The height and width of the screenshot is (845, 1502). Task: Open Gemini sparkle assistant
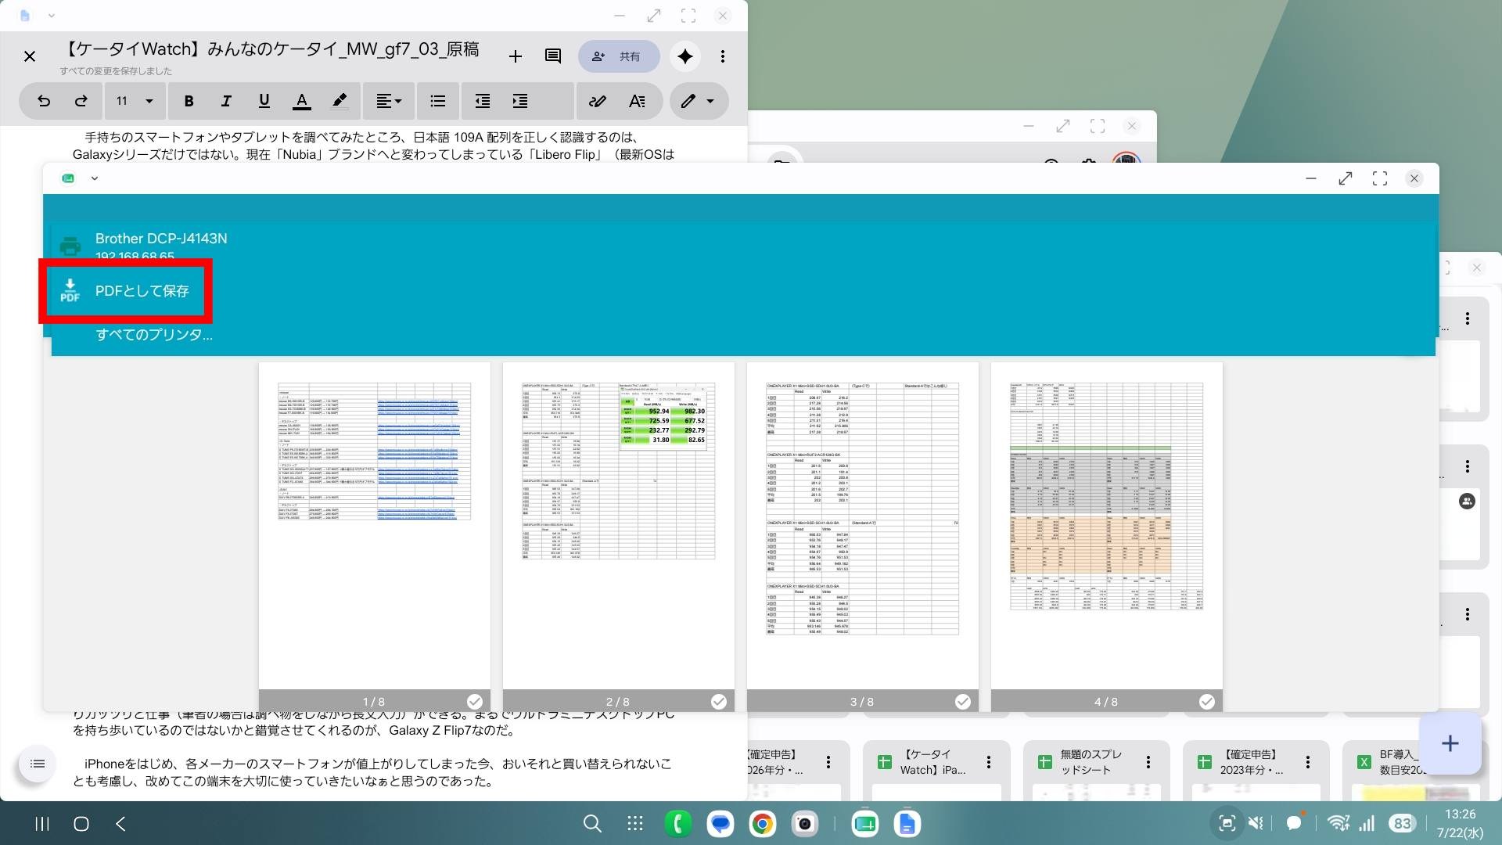point(685,56)
